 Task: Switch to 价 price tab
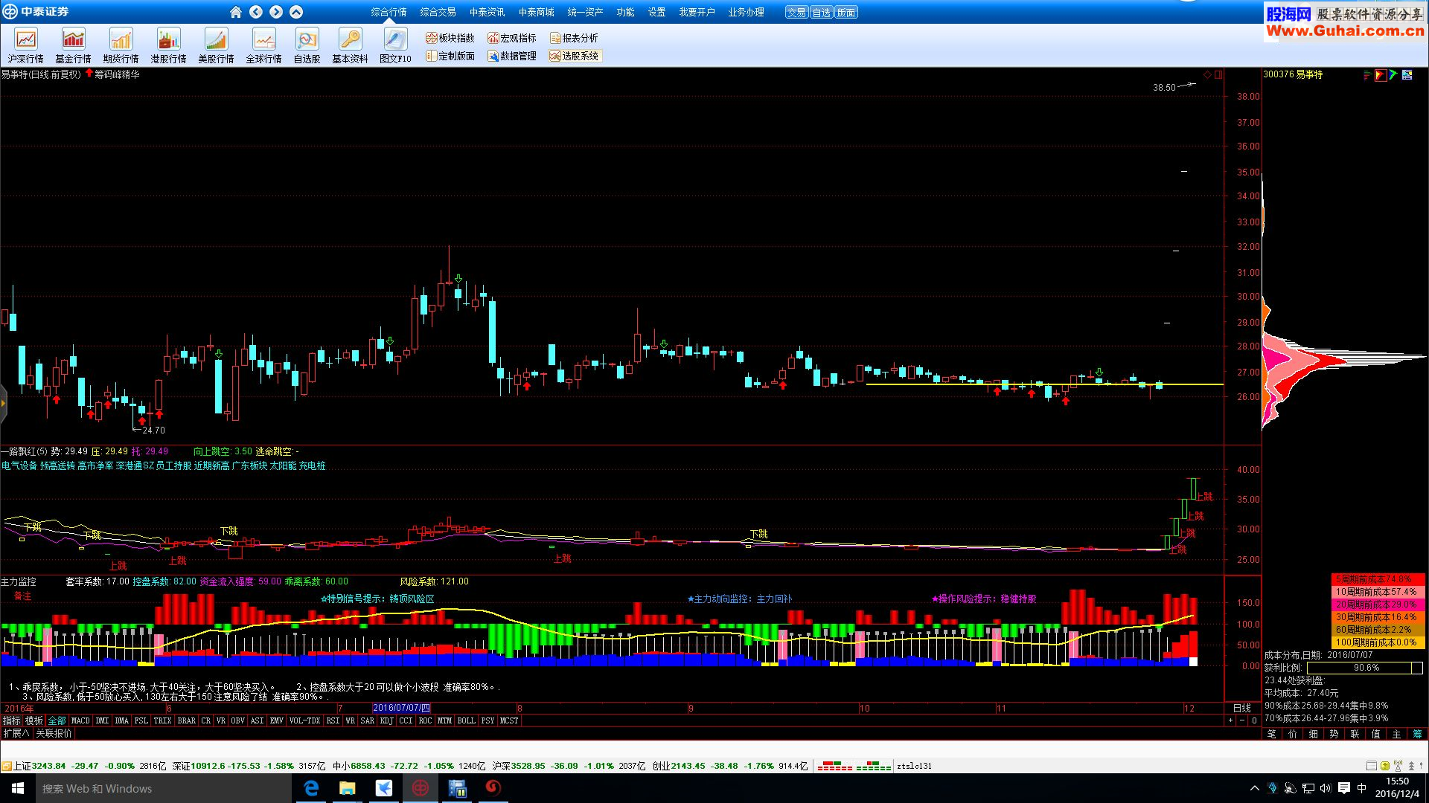(x=1292, y=734)
